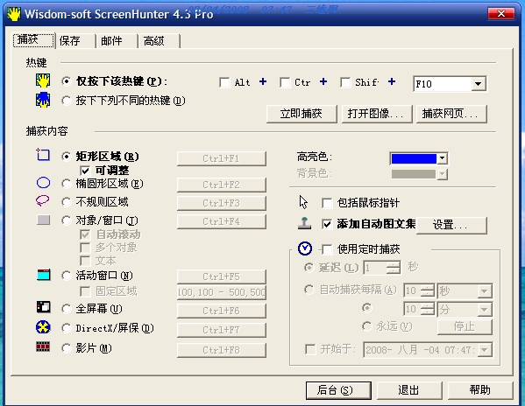Select 影片 capture mode
Screen dimensions: 525x406
pyautogui.click(x=67, y=348)
